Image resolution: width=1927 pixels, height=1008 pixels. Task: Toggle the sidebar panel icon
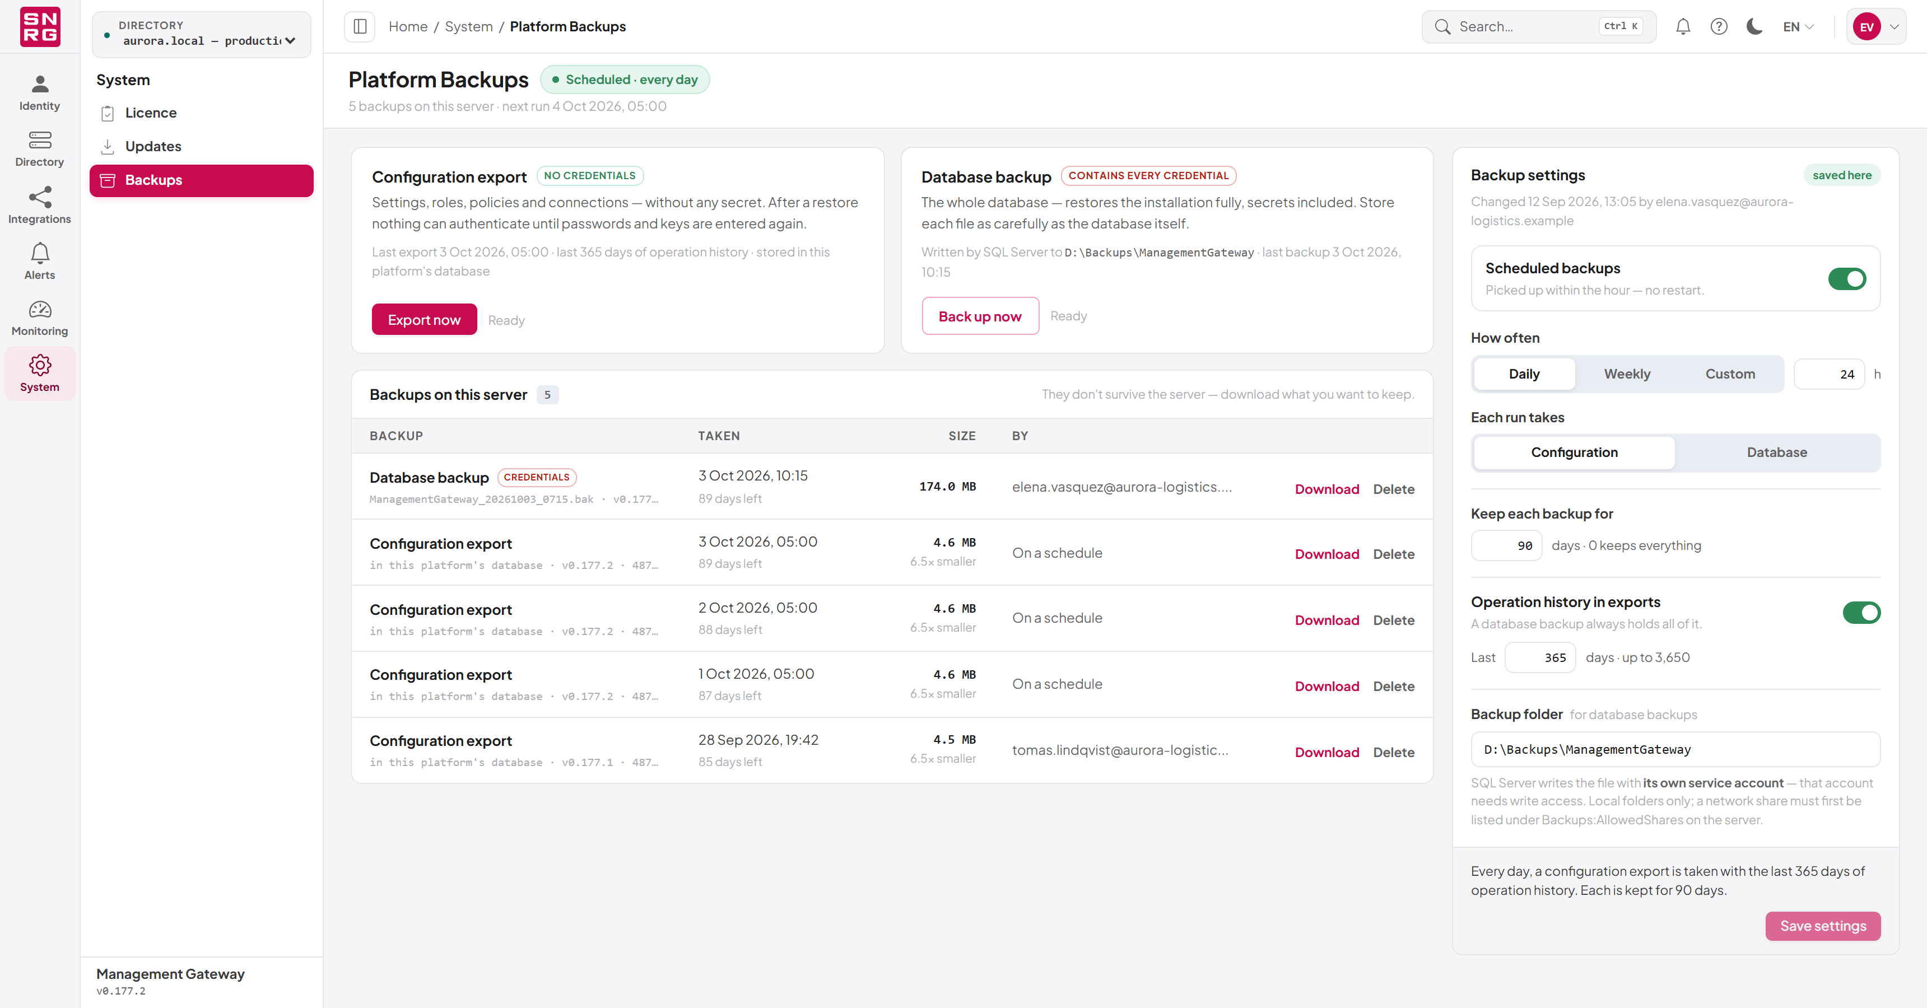tap(360, 27)
